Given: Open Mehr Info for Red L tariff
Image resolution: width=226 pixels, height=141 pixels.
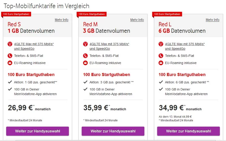Looking at the screenshot, I should tap(212, 20).
